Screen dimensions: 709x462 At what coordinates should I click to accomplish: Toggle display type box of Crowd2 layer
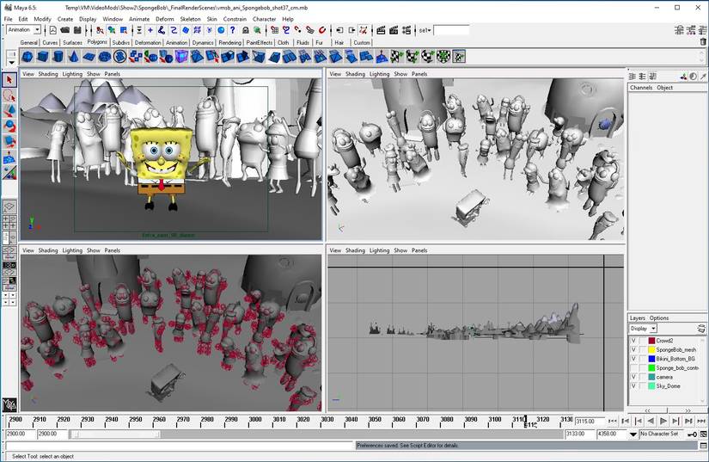click(643, 341)
